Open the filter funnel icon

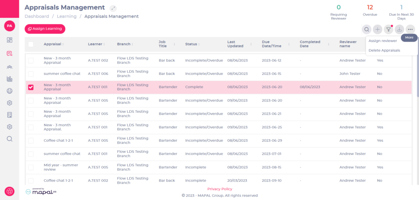coord(389,29)
